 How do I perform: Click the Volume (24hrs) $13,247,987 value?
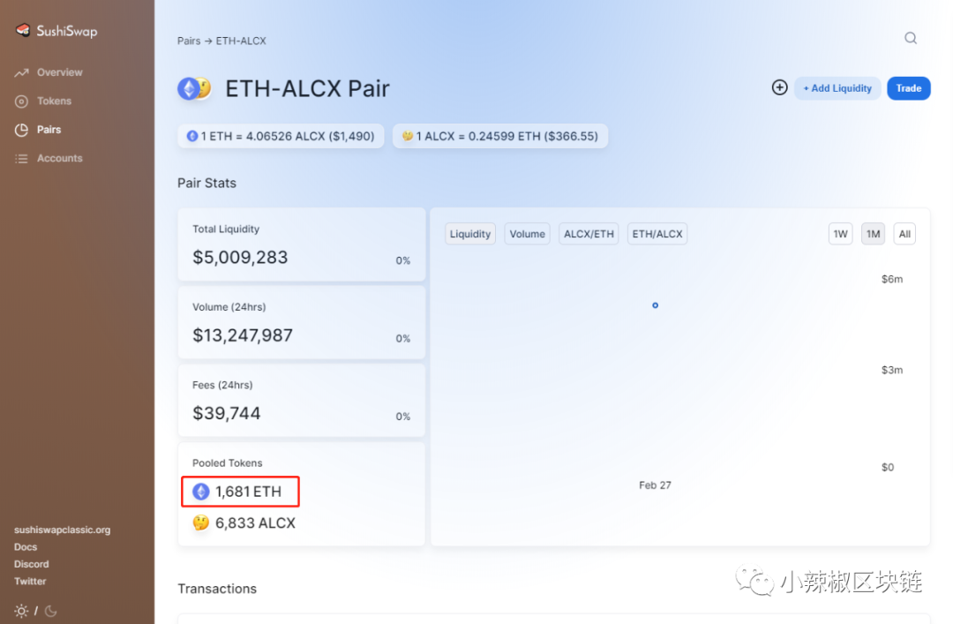pyautogui.click(x=243, y=335)
